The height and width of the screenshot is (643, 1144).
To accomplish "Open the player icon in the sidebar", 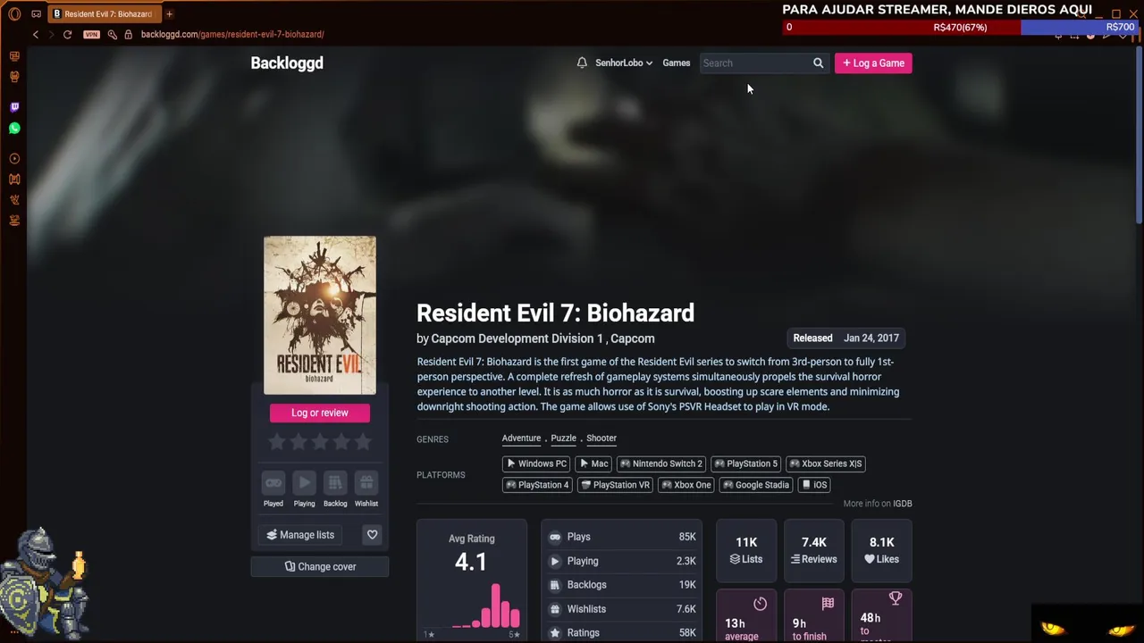I will tap(14, 159).
